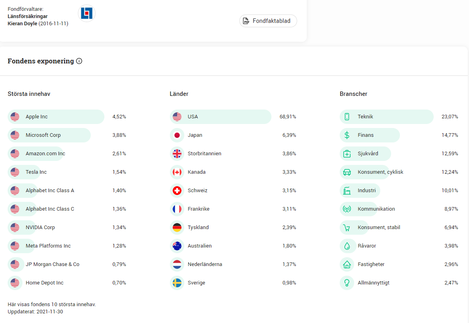This screenshot has width=469, height=323.
Task: Click the car icon for Konsument, cyklisk
Action: [347, 172]
